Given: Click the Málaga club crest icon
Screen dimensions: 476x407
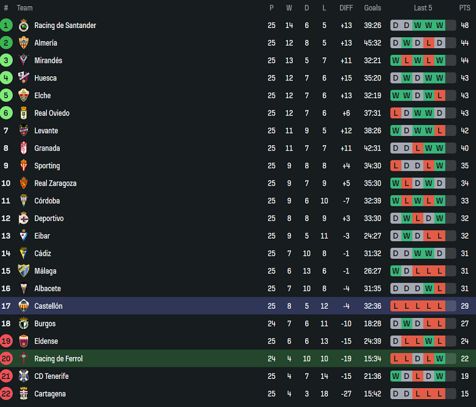Looking at the screenshot, I should (x=24, y=271).
